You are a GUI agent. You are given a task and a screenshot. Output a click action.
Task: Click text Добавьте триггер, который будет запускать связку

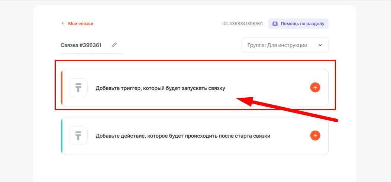160,88
